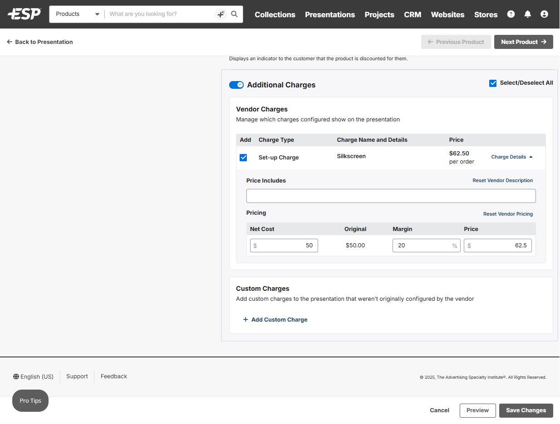Collapse the Charge Details expander
This screenshot has height=424, width=560.
[x=512, y=157]
